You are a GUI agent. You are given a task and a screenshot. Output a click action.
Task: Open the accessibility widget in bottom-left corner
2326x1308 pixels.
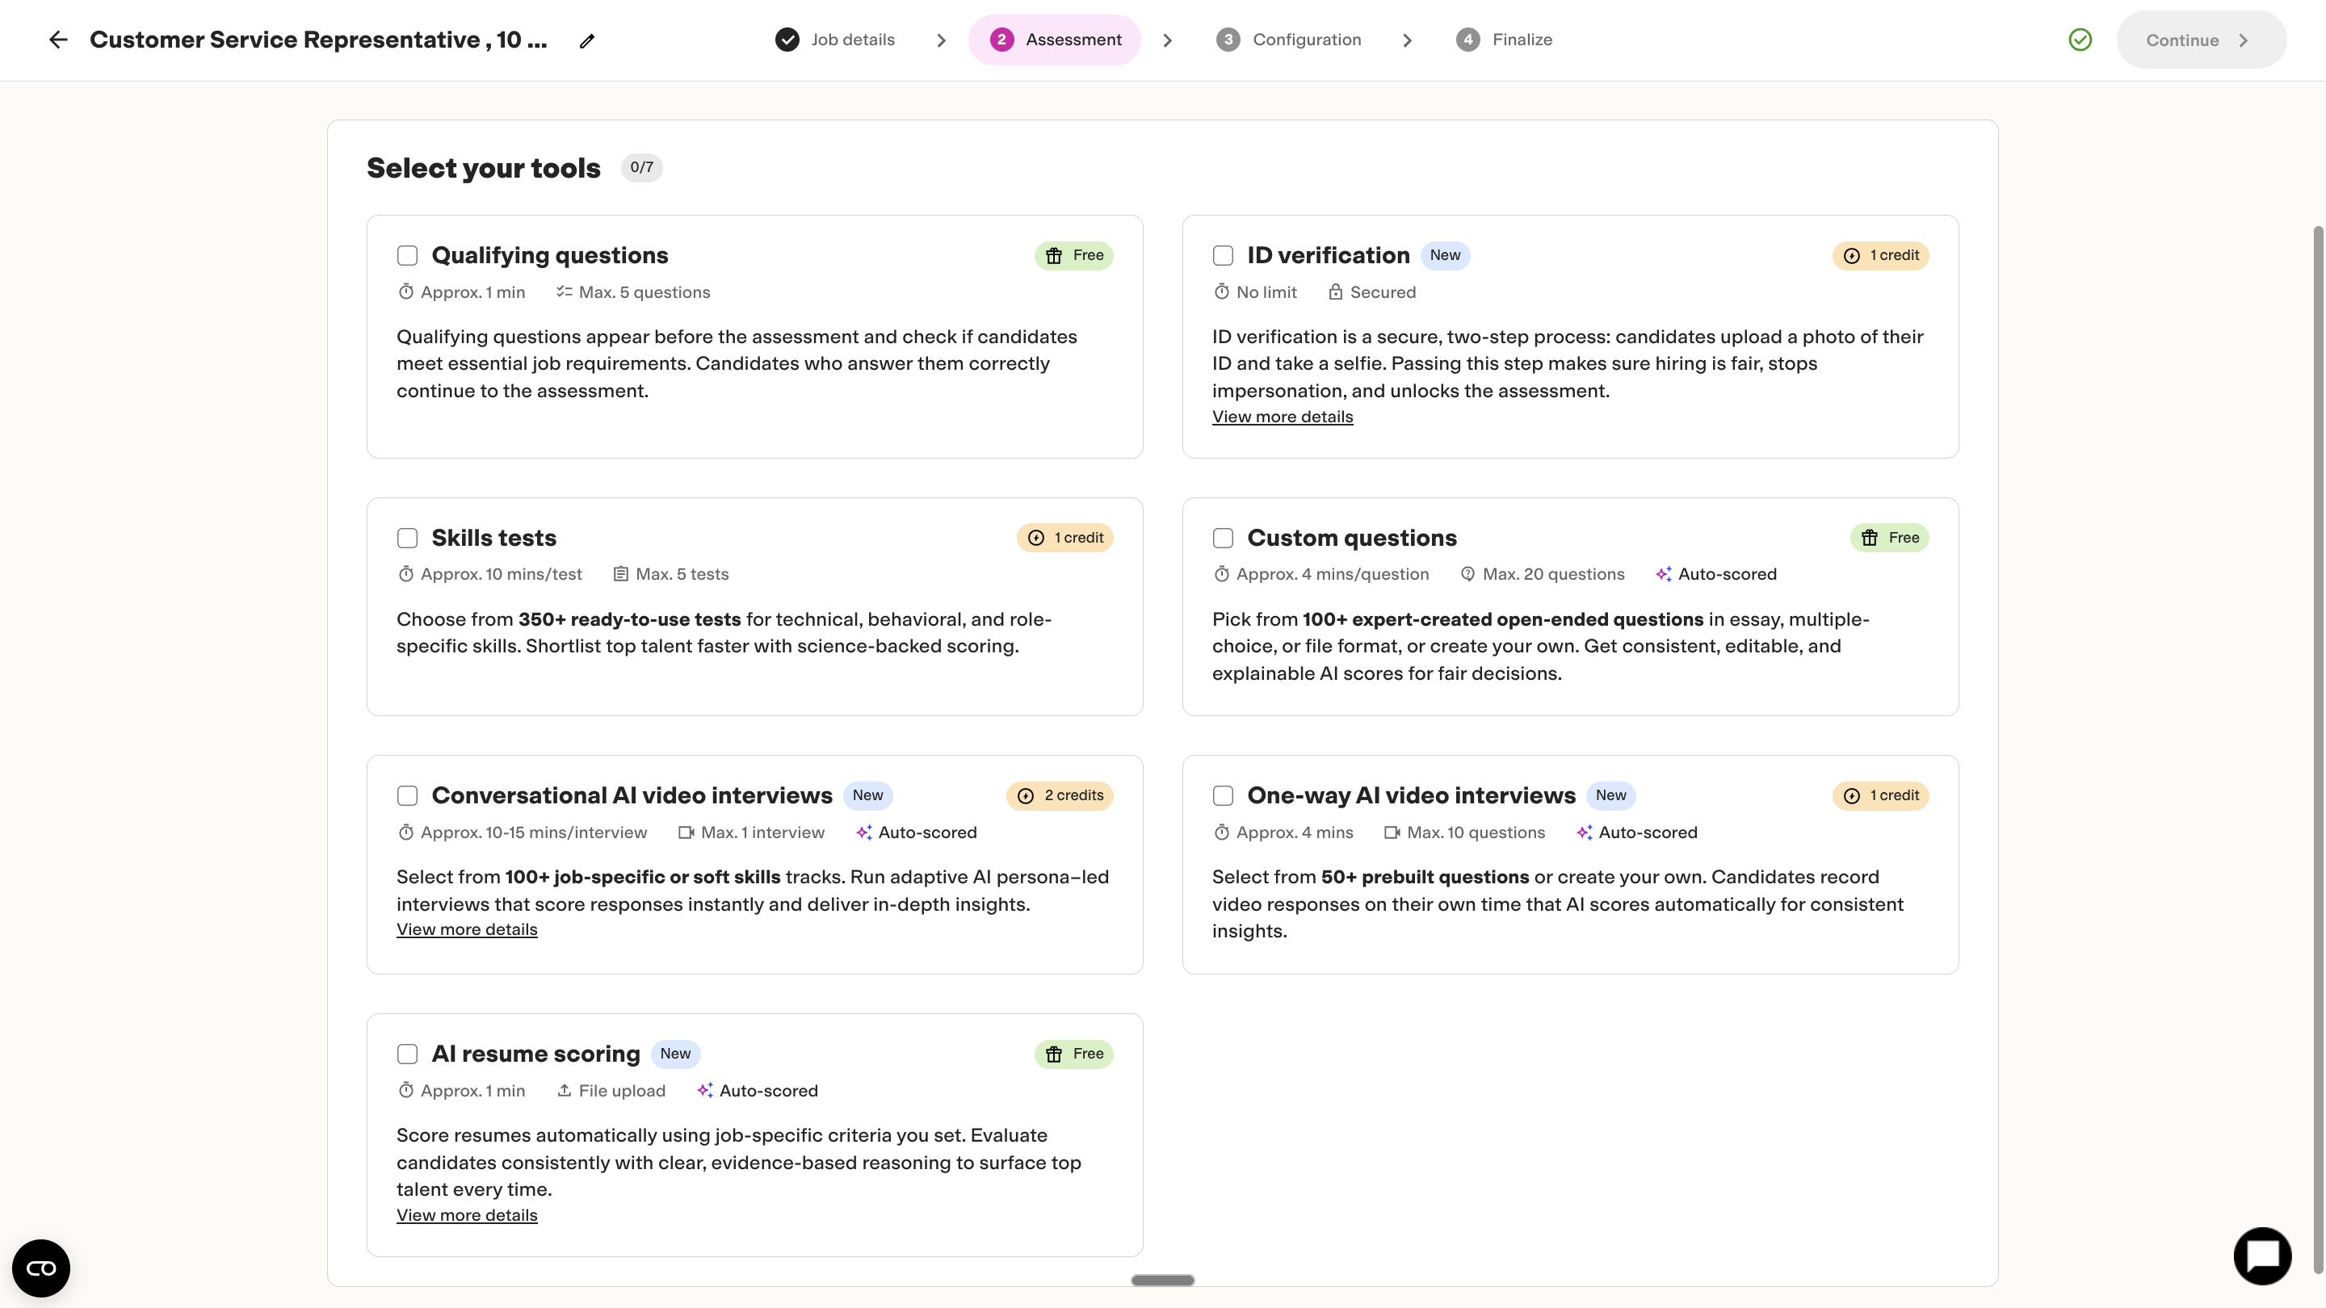pyautogui.click(x=40, y=1268)
